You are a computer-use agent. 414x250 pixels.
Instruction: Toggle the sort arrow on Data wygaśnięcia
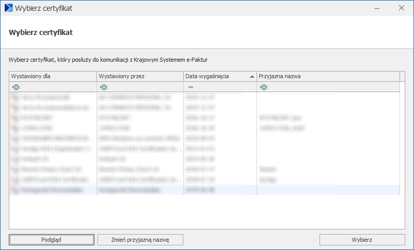(252, 76)
